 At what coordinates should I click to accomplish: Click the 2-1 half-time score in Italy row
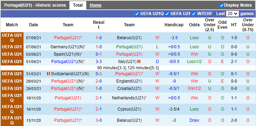(x=234, y=62)
